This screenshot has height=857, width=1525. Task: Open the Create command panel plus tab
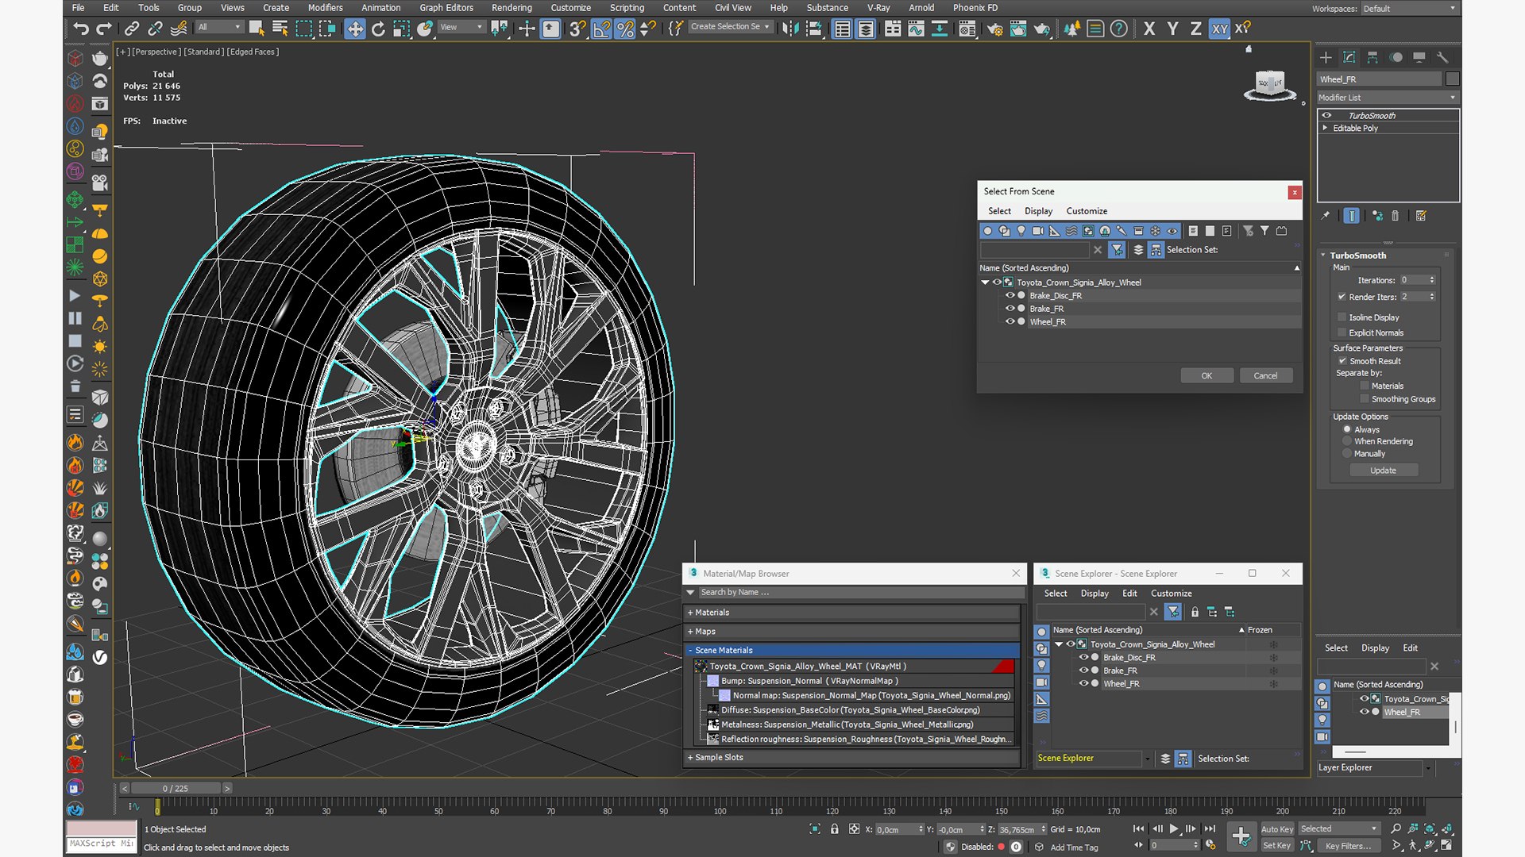(1326, 57)
